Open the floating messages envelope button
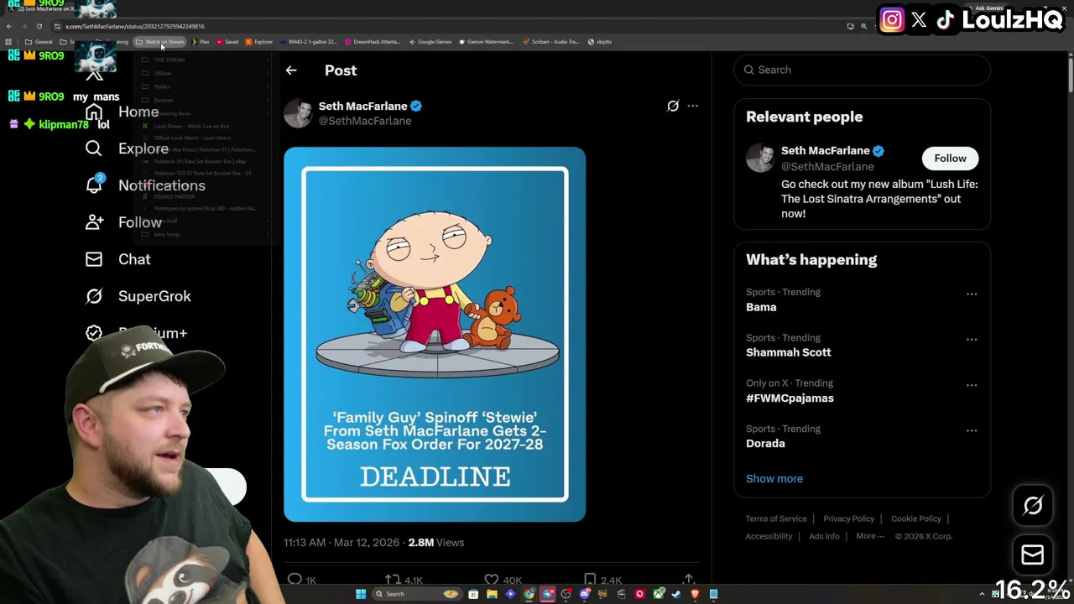1074x604 pixels. [x=1033, y=555]
